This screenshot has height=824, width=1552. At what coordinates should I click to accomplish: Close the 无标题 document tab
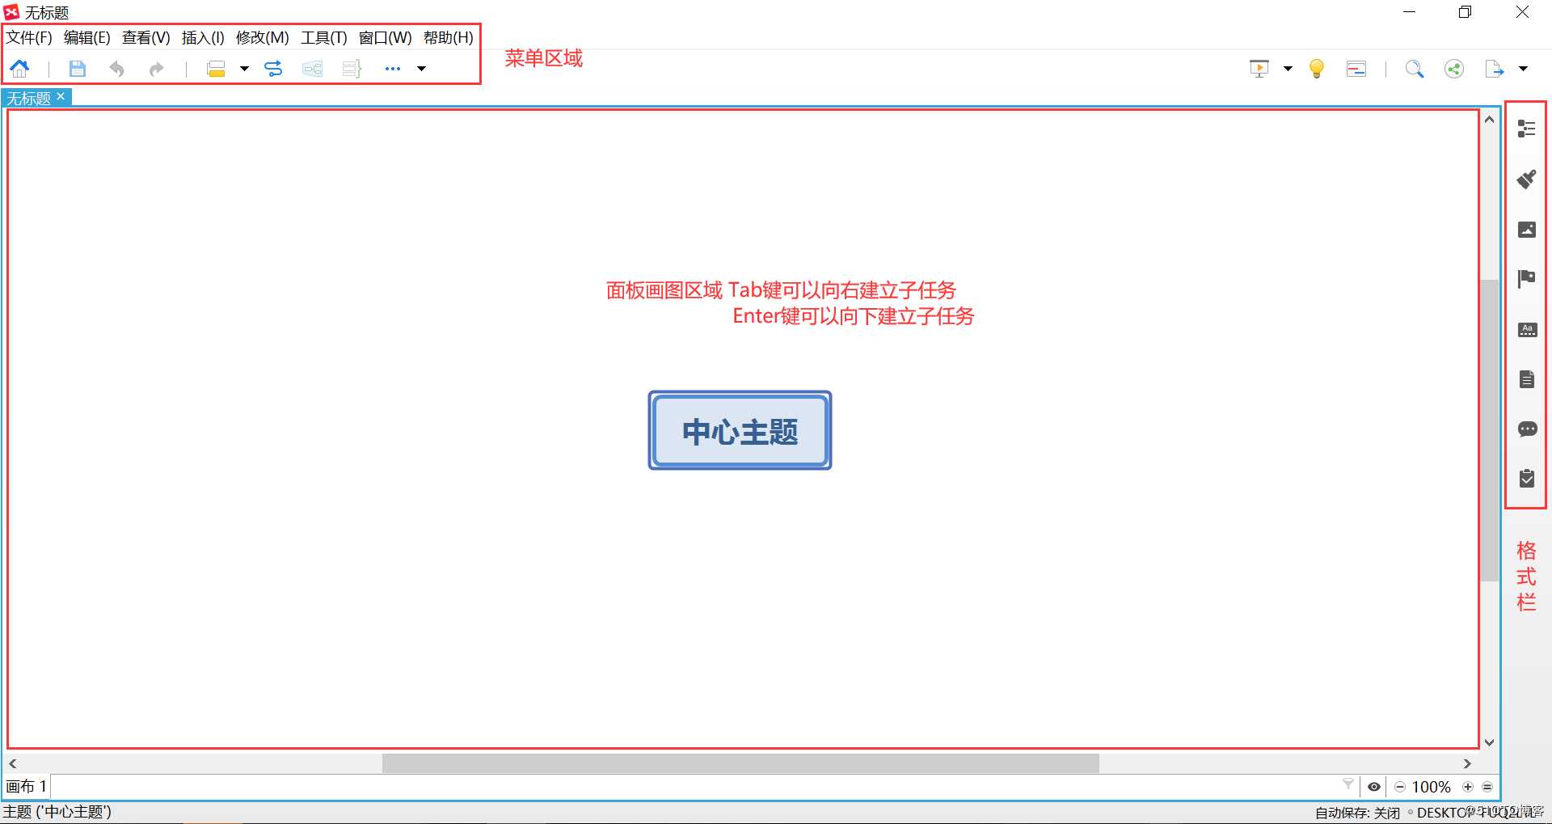[61, 96]
